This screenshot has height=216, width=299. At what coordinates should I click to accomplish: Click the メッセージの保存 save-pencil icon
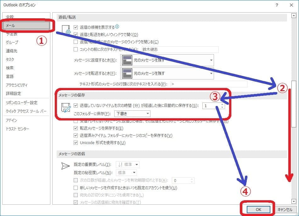(66, 108)
